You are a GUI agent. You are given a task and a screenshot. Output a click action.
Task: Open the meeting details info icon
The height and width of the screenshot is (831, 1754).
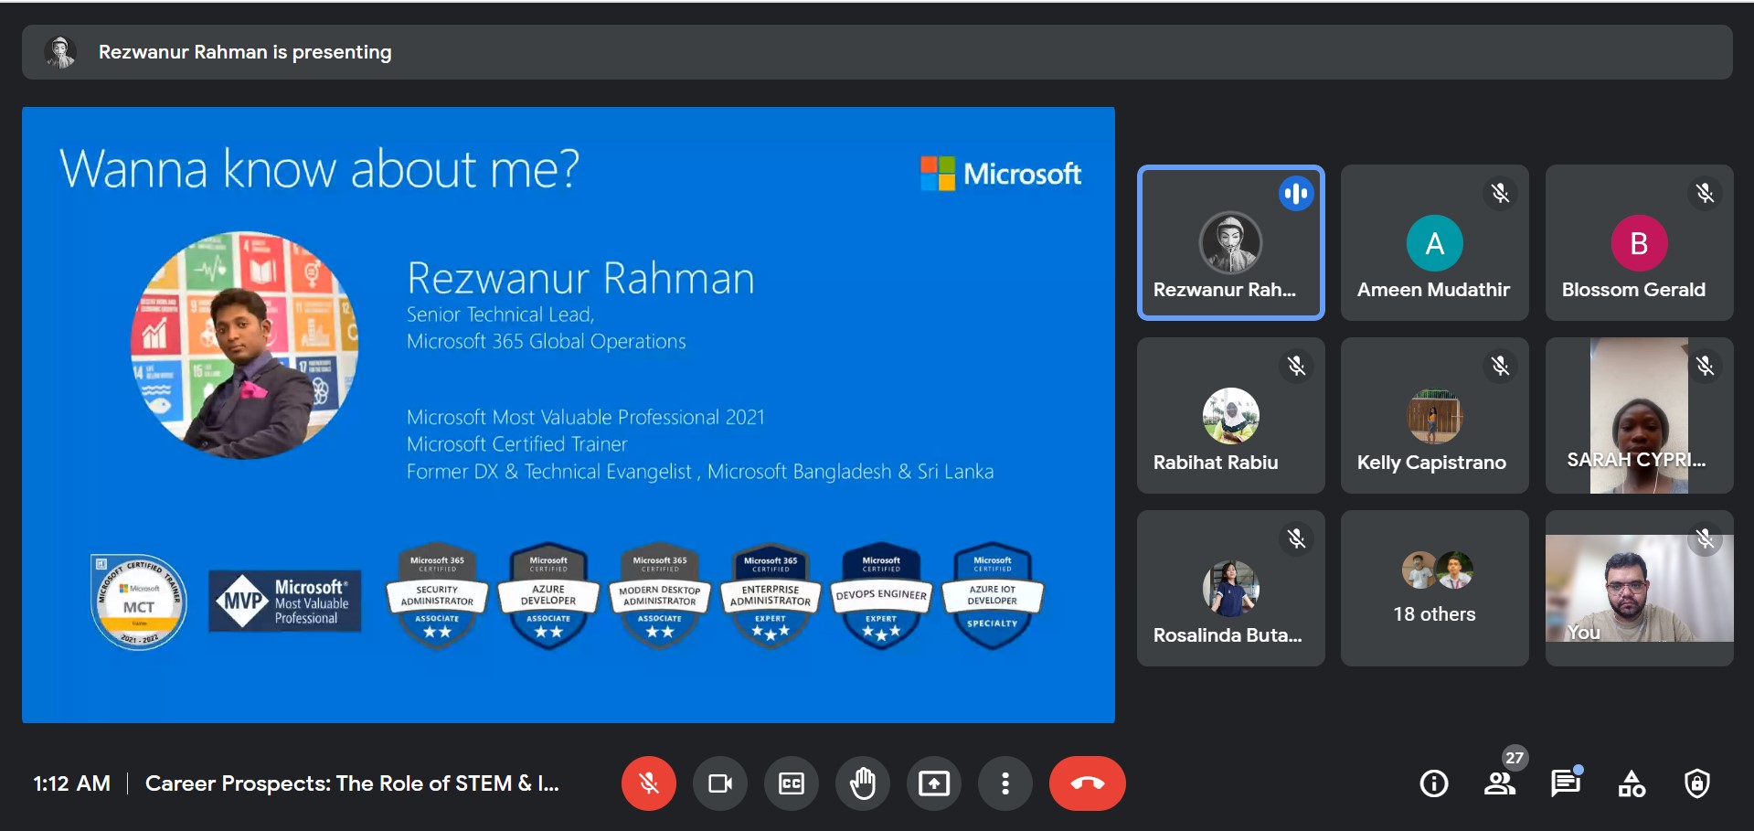1433,783
